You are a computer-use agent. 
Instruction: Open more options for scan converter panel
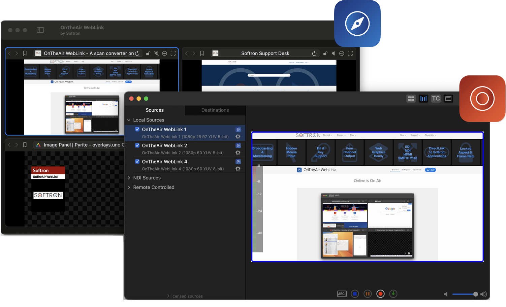(164, 53)
